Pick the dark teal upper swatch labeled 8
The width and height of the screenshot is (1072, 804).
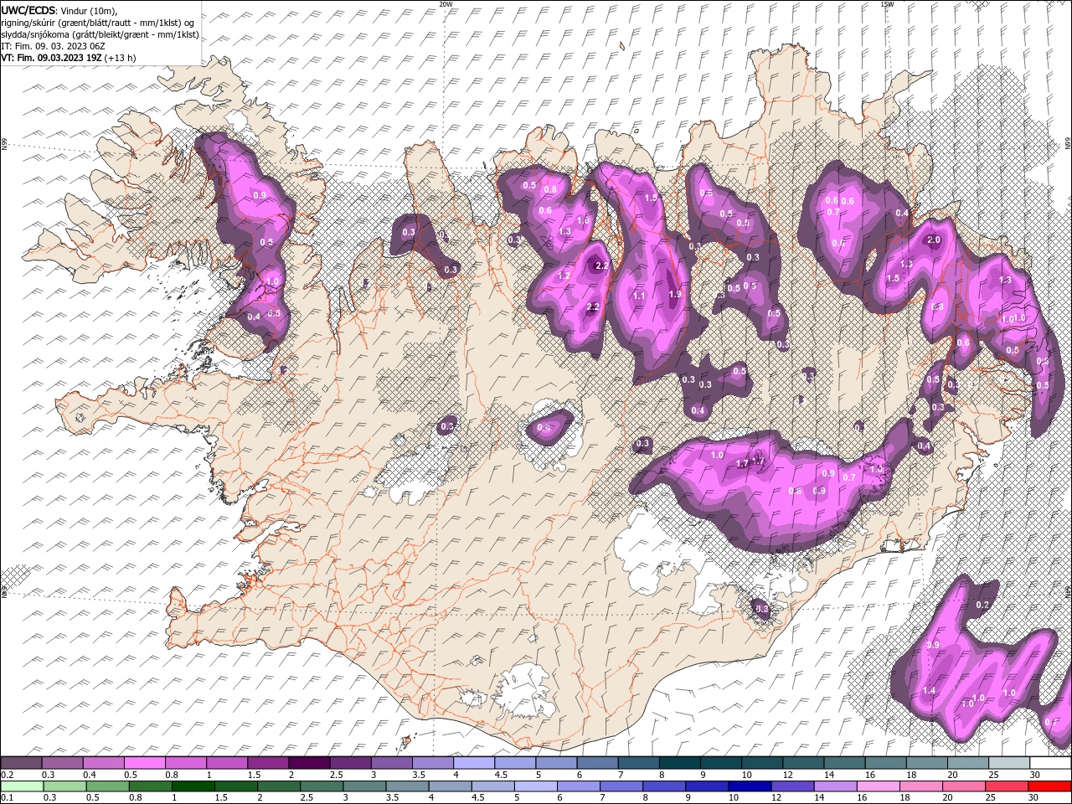pyautogui.click(x=679, y=763)
